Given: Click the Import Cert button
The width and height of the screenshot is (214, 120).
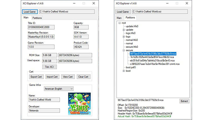Looking at the screenshot, I should click(x=52, y=77).
